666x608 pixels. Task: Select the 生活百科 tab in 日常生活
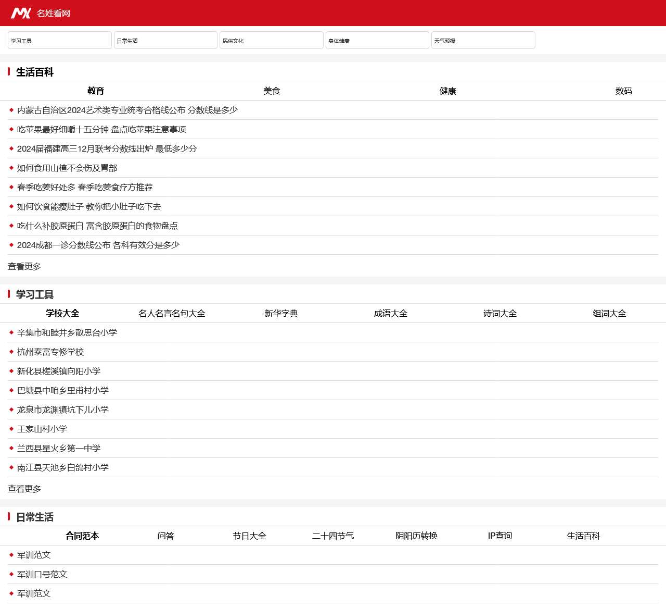pyautogui.click(x=583, y=536)
